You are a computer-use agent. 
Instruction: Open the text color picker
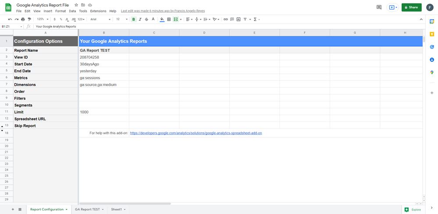pos(153,19)
